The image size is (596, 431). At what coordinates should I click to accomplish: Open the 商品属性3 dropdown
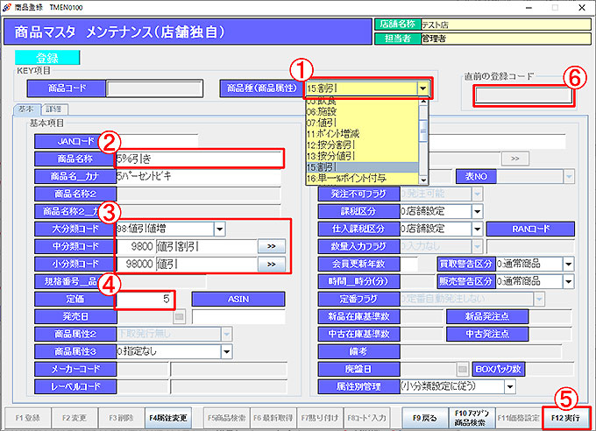tap(226, 351)
